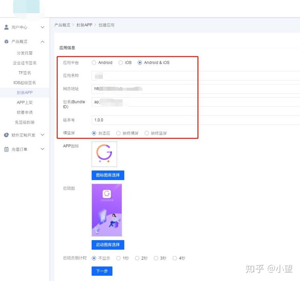Open TF签名 menu item
300x281 pixels.
pyautogui.click(x=25, y=73)
